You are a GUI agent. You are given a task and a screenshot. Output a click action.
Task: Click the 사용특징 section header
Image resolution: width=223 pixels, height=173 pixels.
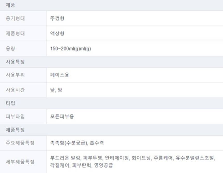point(15,62)
